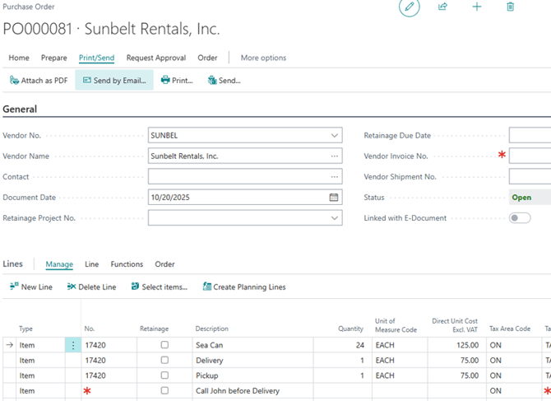Expand the Vendor No. dropdown
This screenshot has height=401, width=551.
(x=335, y=136)
